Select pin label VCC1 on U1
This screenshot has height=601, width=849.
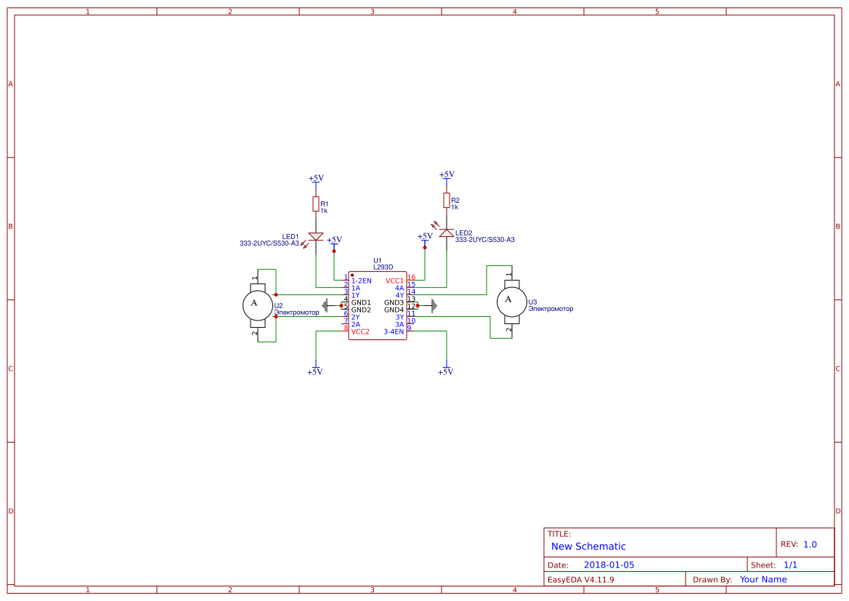pyautogui.click(x=394, y=280)
